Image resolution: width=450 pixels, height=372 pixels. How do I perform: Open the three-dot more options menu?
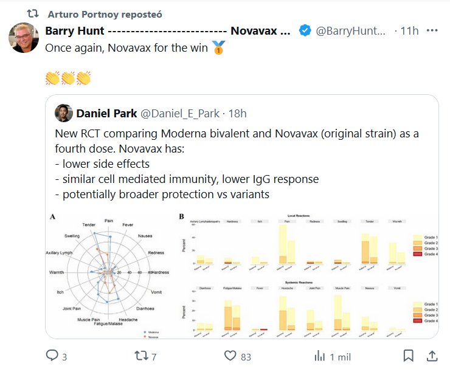pos(432,30)
